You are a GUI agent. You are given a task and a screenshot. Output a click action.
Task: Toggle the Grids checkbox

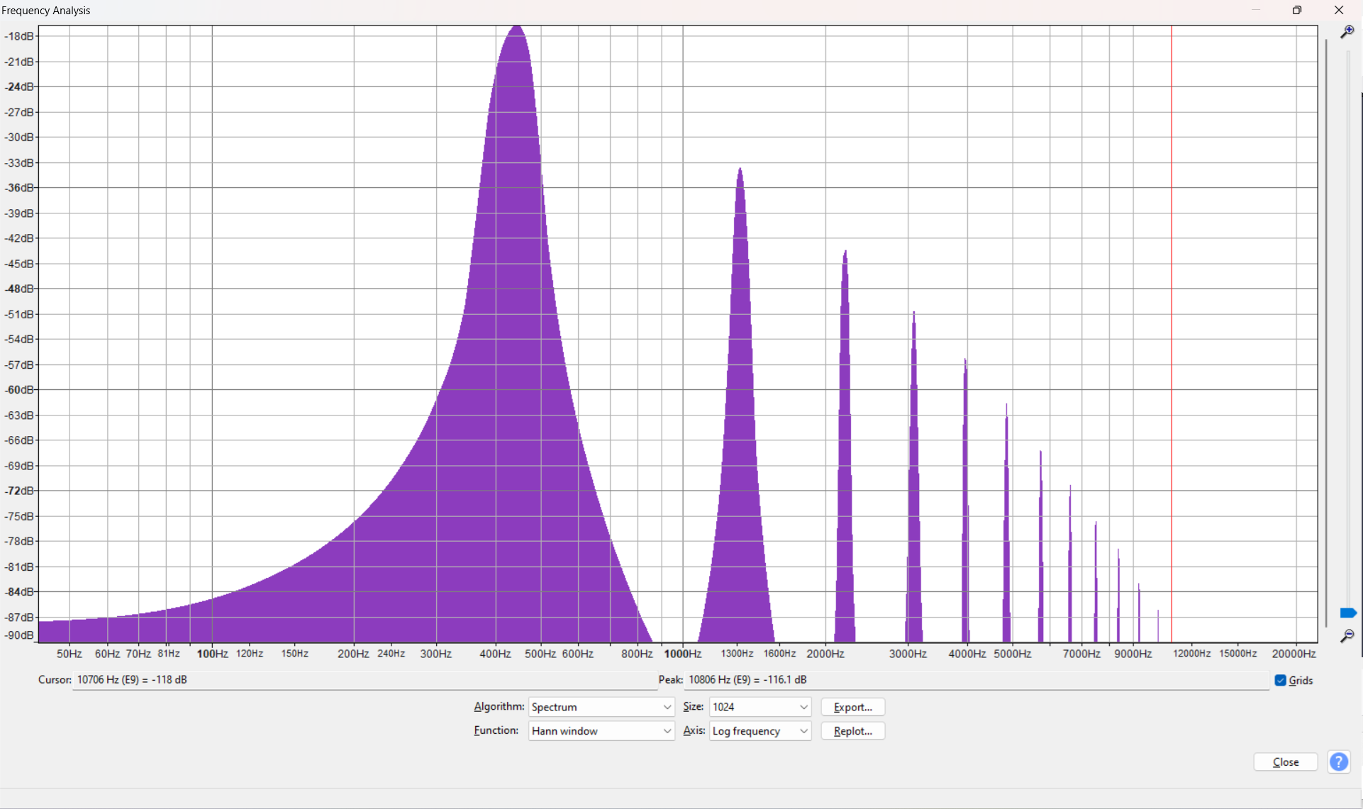(1280, 680)
